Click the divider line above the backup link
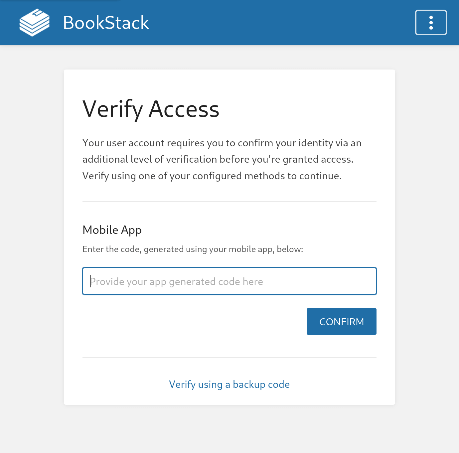Viewport: 459px width, 453px height. pos(230,358)
